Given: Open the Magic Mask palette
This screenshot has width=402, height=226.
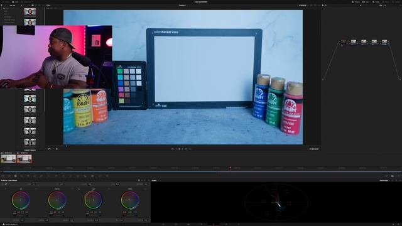Looking at the screenshot, I should (78, 176).
